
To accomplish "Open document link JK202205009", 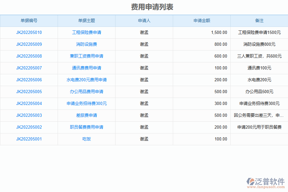I will pyautogui.click(x=29, y=44).
